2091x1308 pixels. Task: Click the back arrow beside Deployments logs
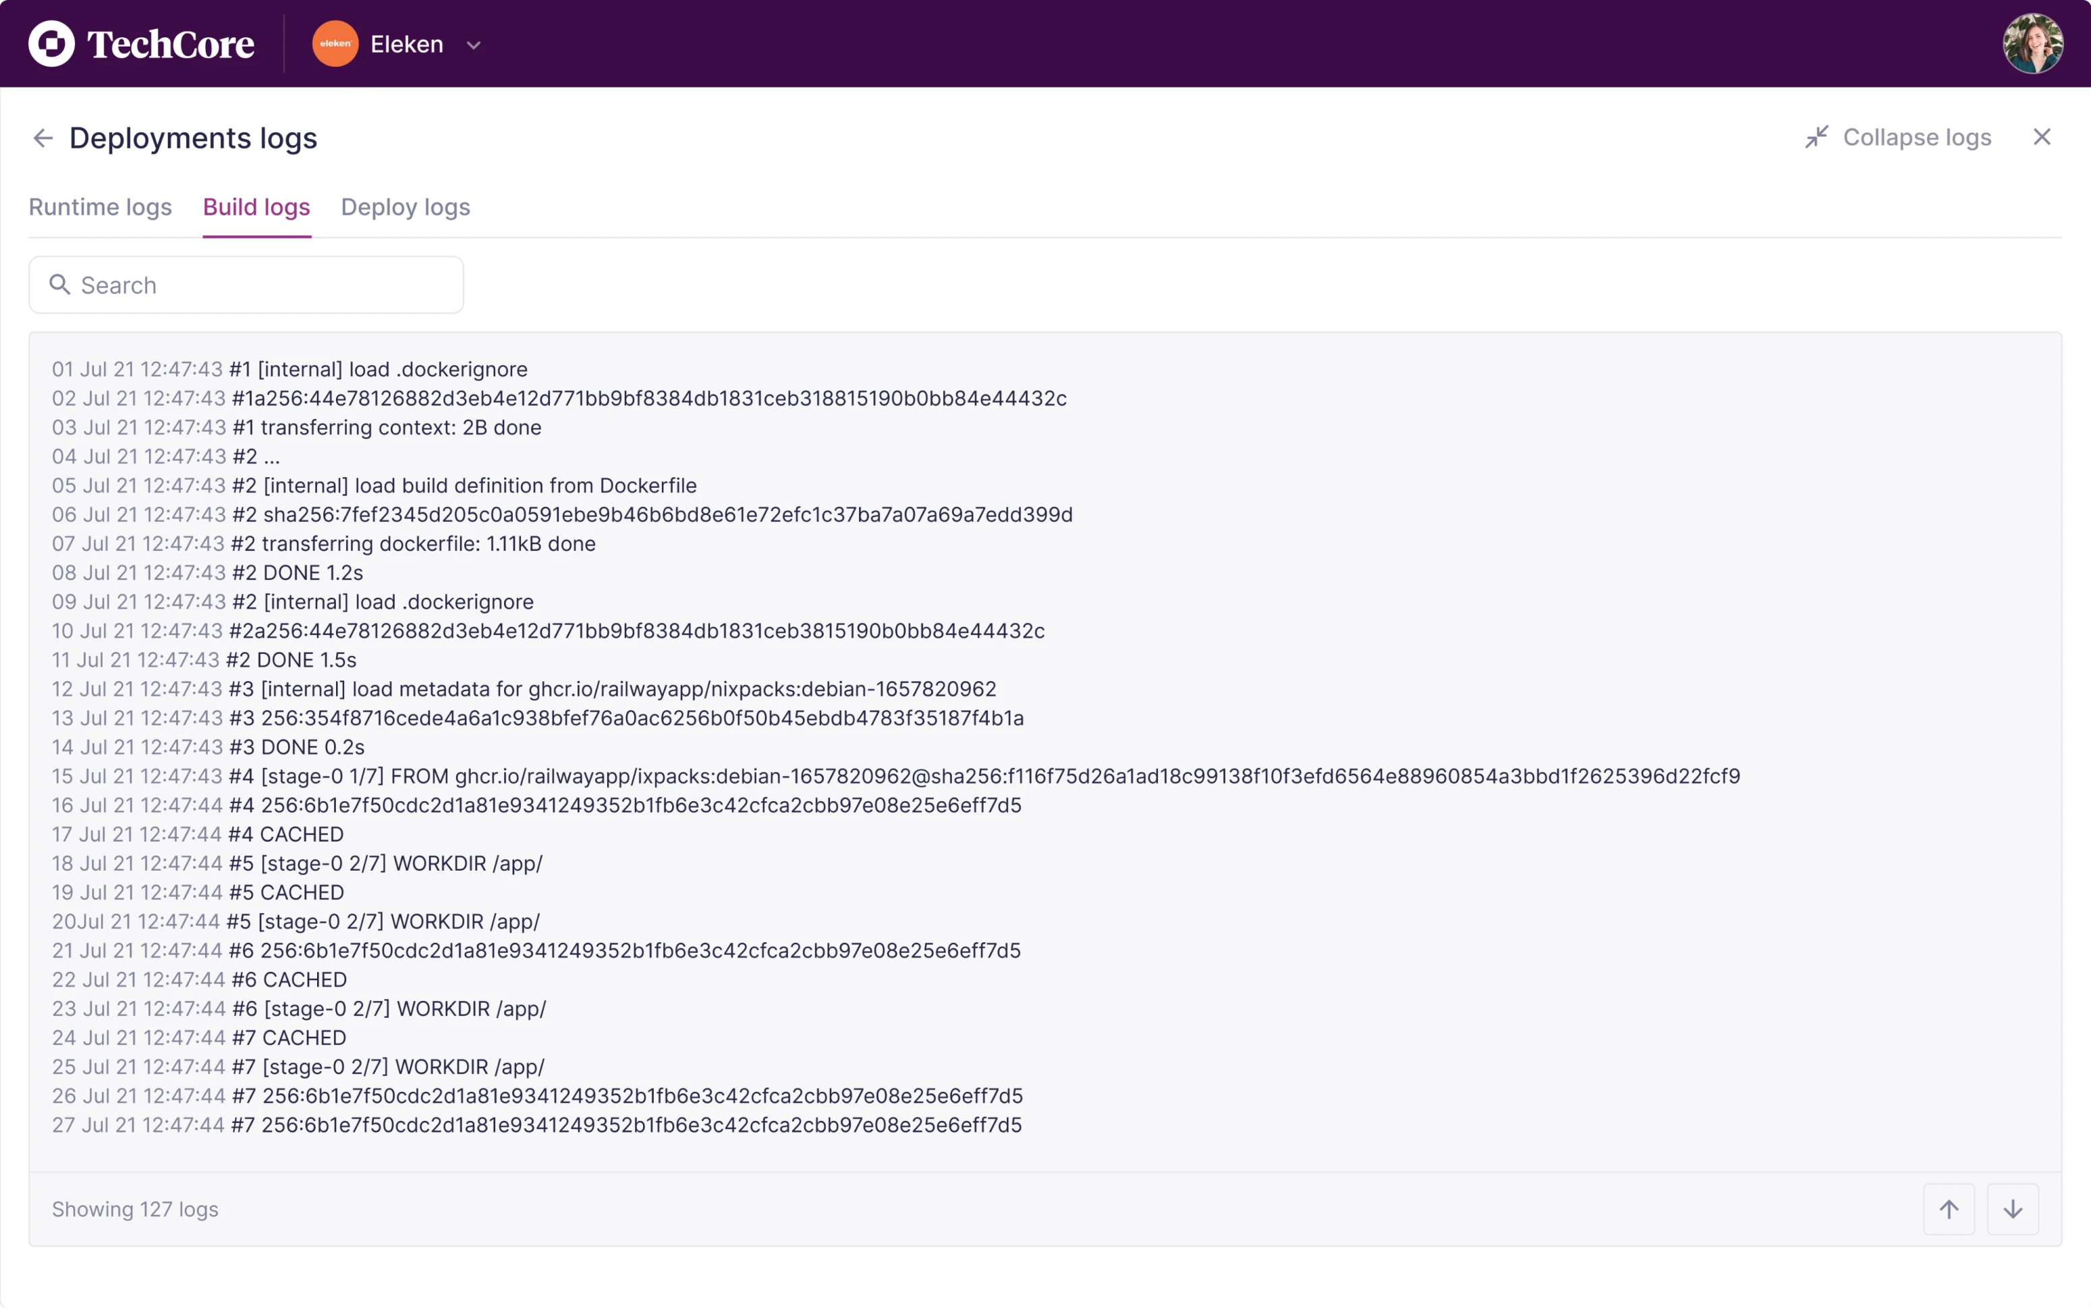(43, 138)
